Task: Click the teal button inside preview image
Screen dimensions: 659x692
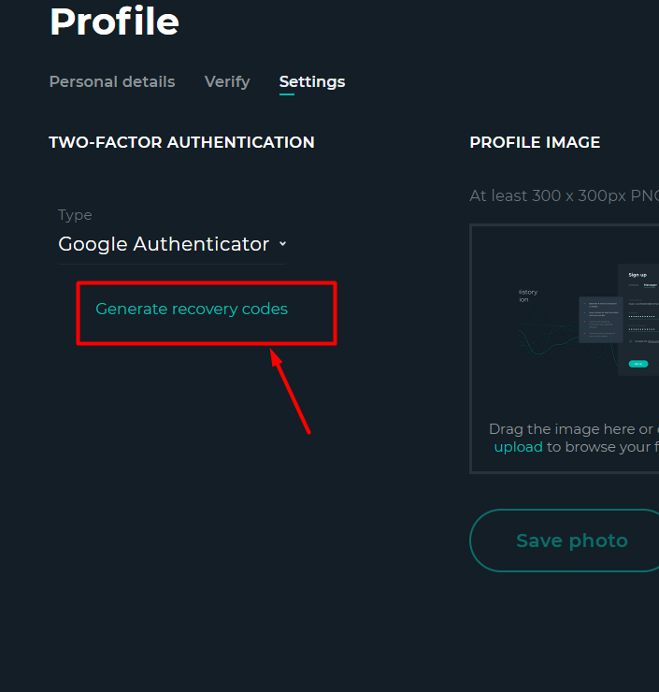Action: pos(638,364)
